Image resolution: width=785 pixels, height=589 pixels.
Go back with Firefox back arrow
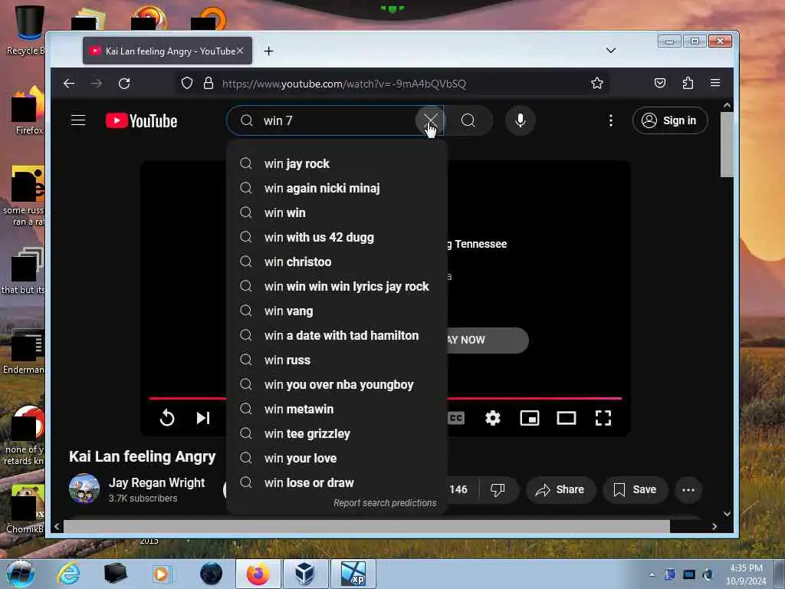[x=69, y=83]
